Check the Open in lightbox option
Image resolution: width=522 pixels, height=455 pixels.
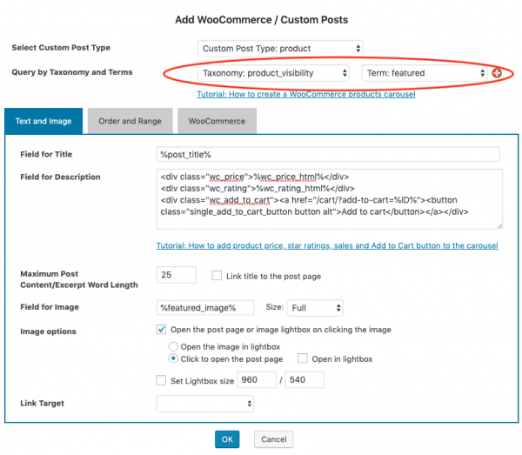click(303, 358)
